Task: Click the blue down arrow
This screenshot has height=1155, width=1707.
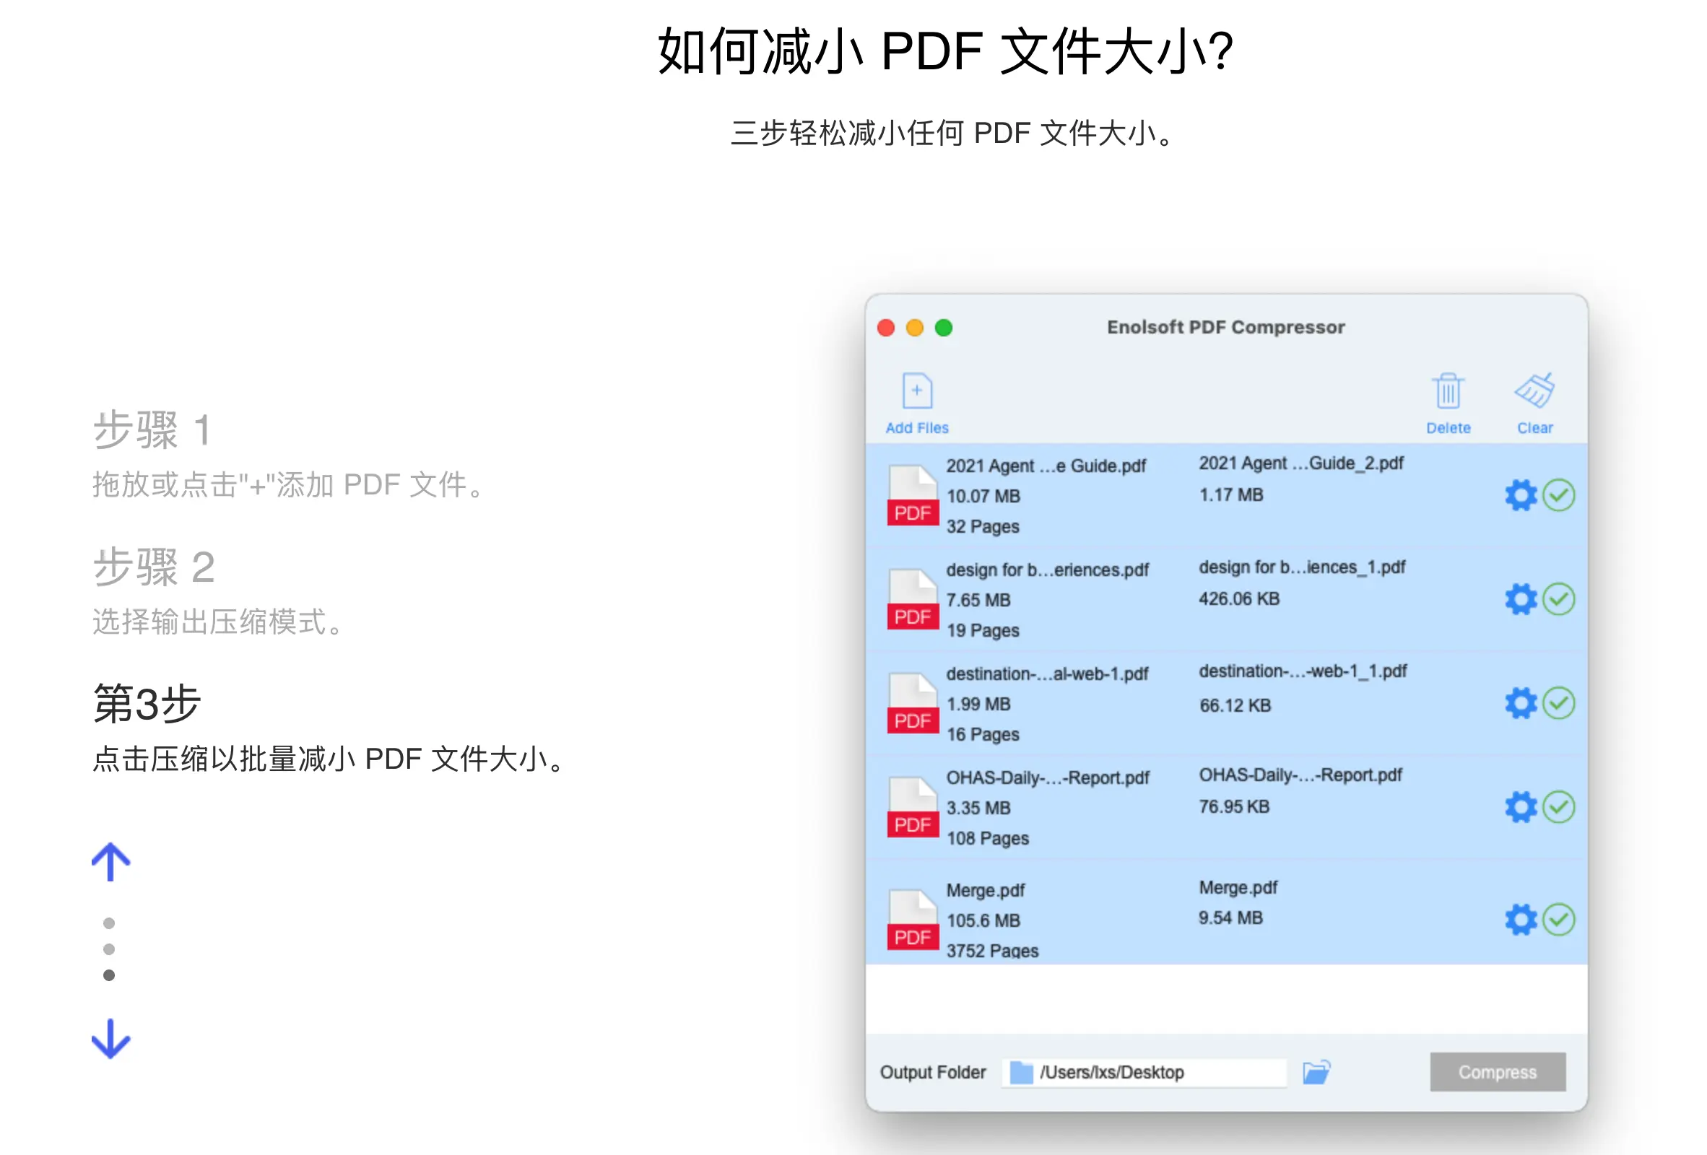Action: coord(111,1038)
